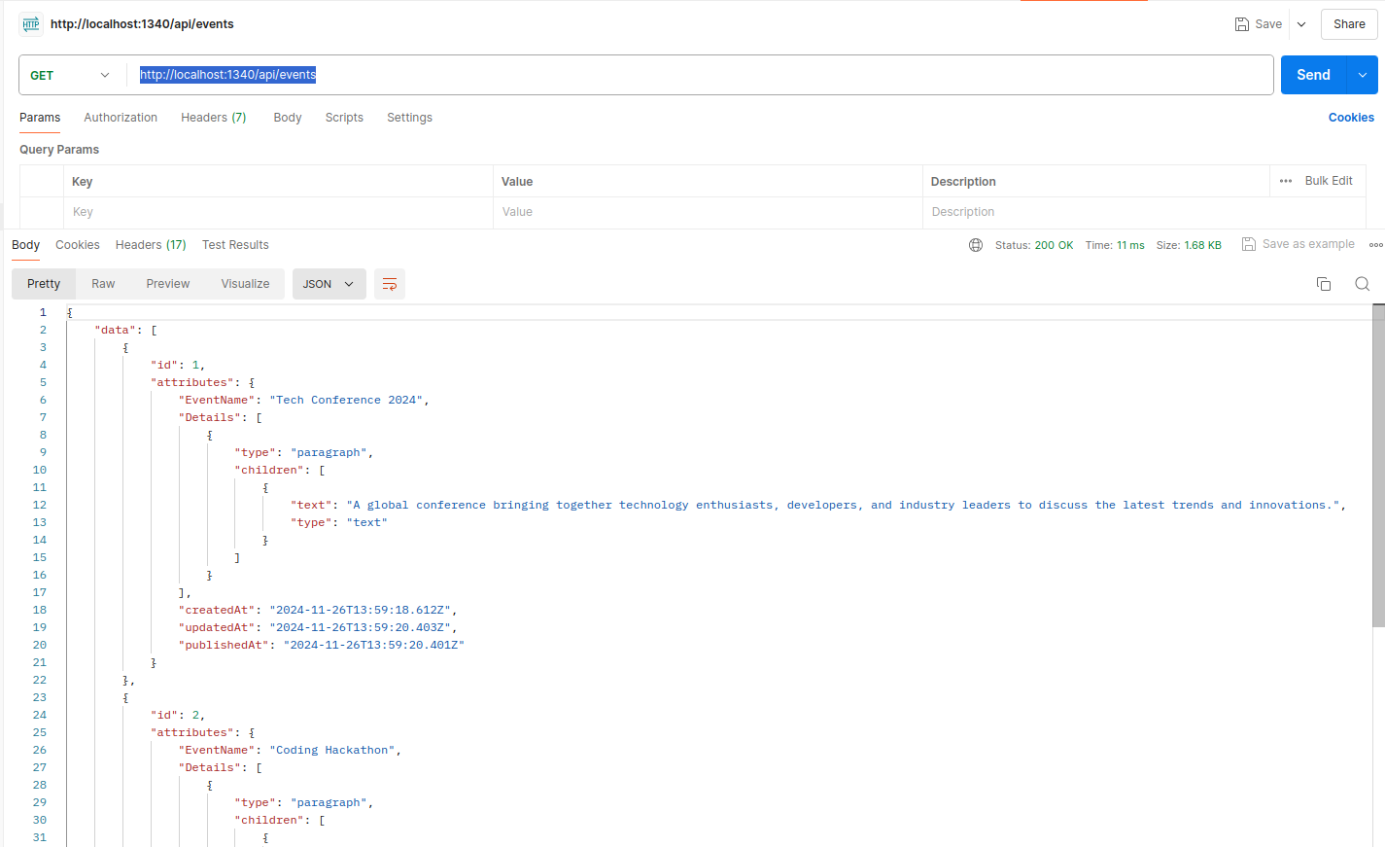
Task: Copy the response body
Action: [x=1323, y=283]
